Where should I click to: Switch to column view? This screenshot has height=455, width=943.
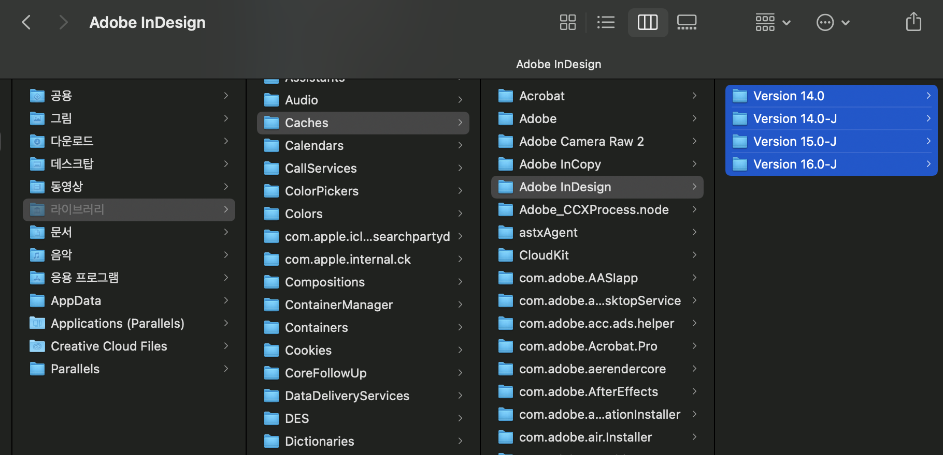(648, 22)
